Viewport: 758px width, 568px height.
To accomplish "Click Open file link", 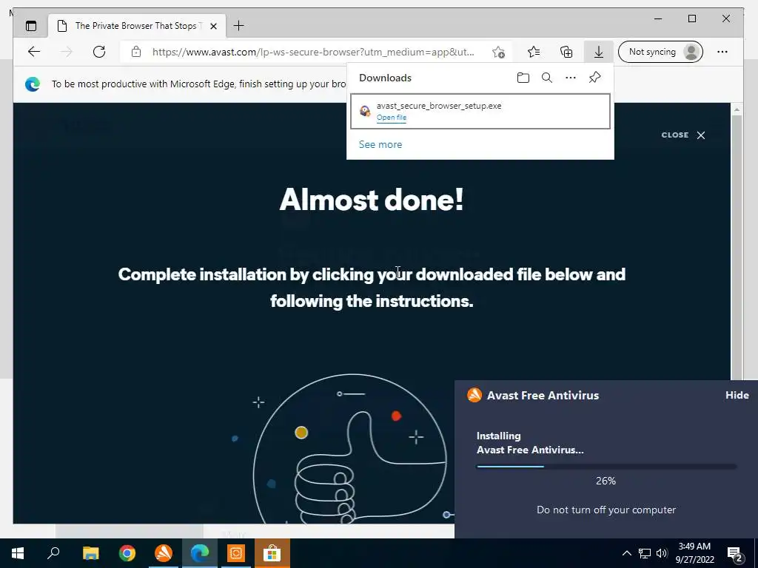I will point(392,118).
